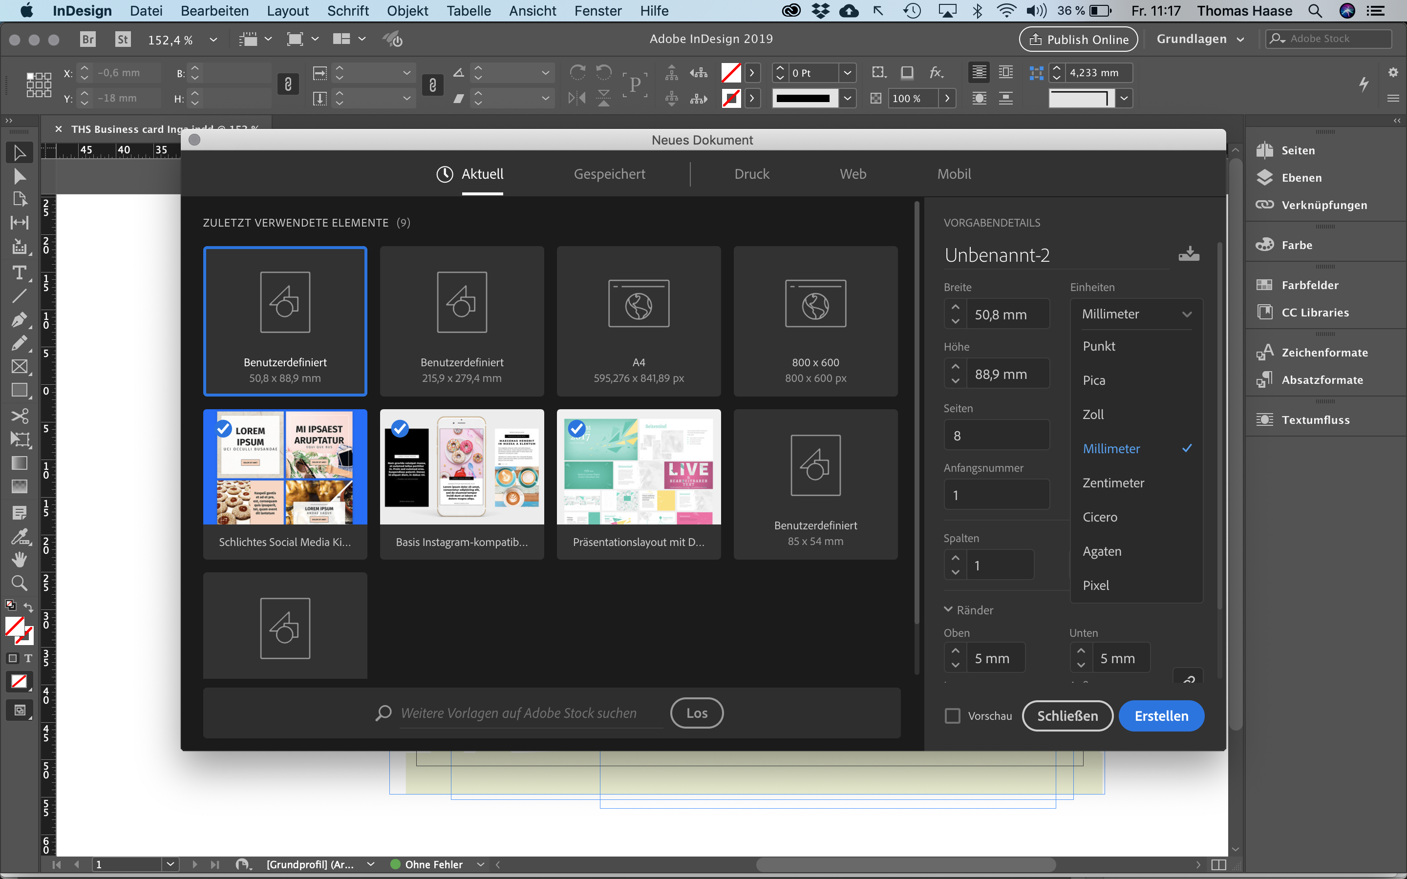
Task: Toggle constrain scaling percentages link
Action: click(432, 85)
